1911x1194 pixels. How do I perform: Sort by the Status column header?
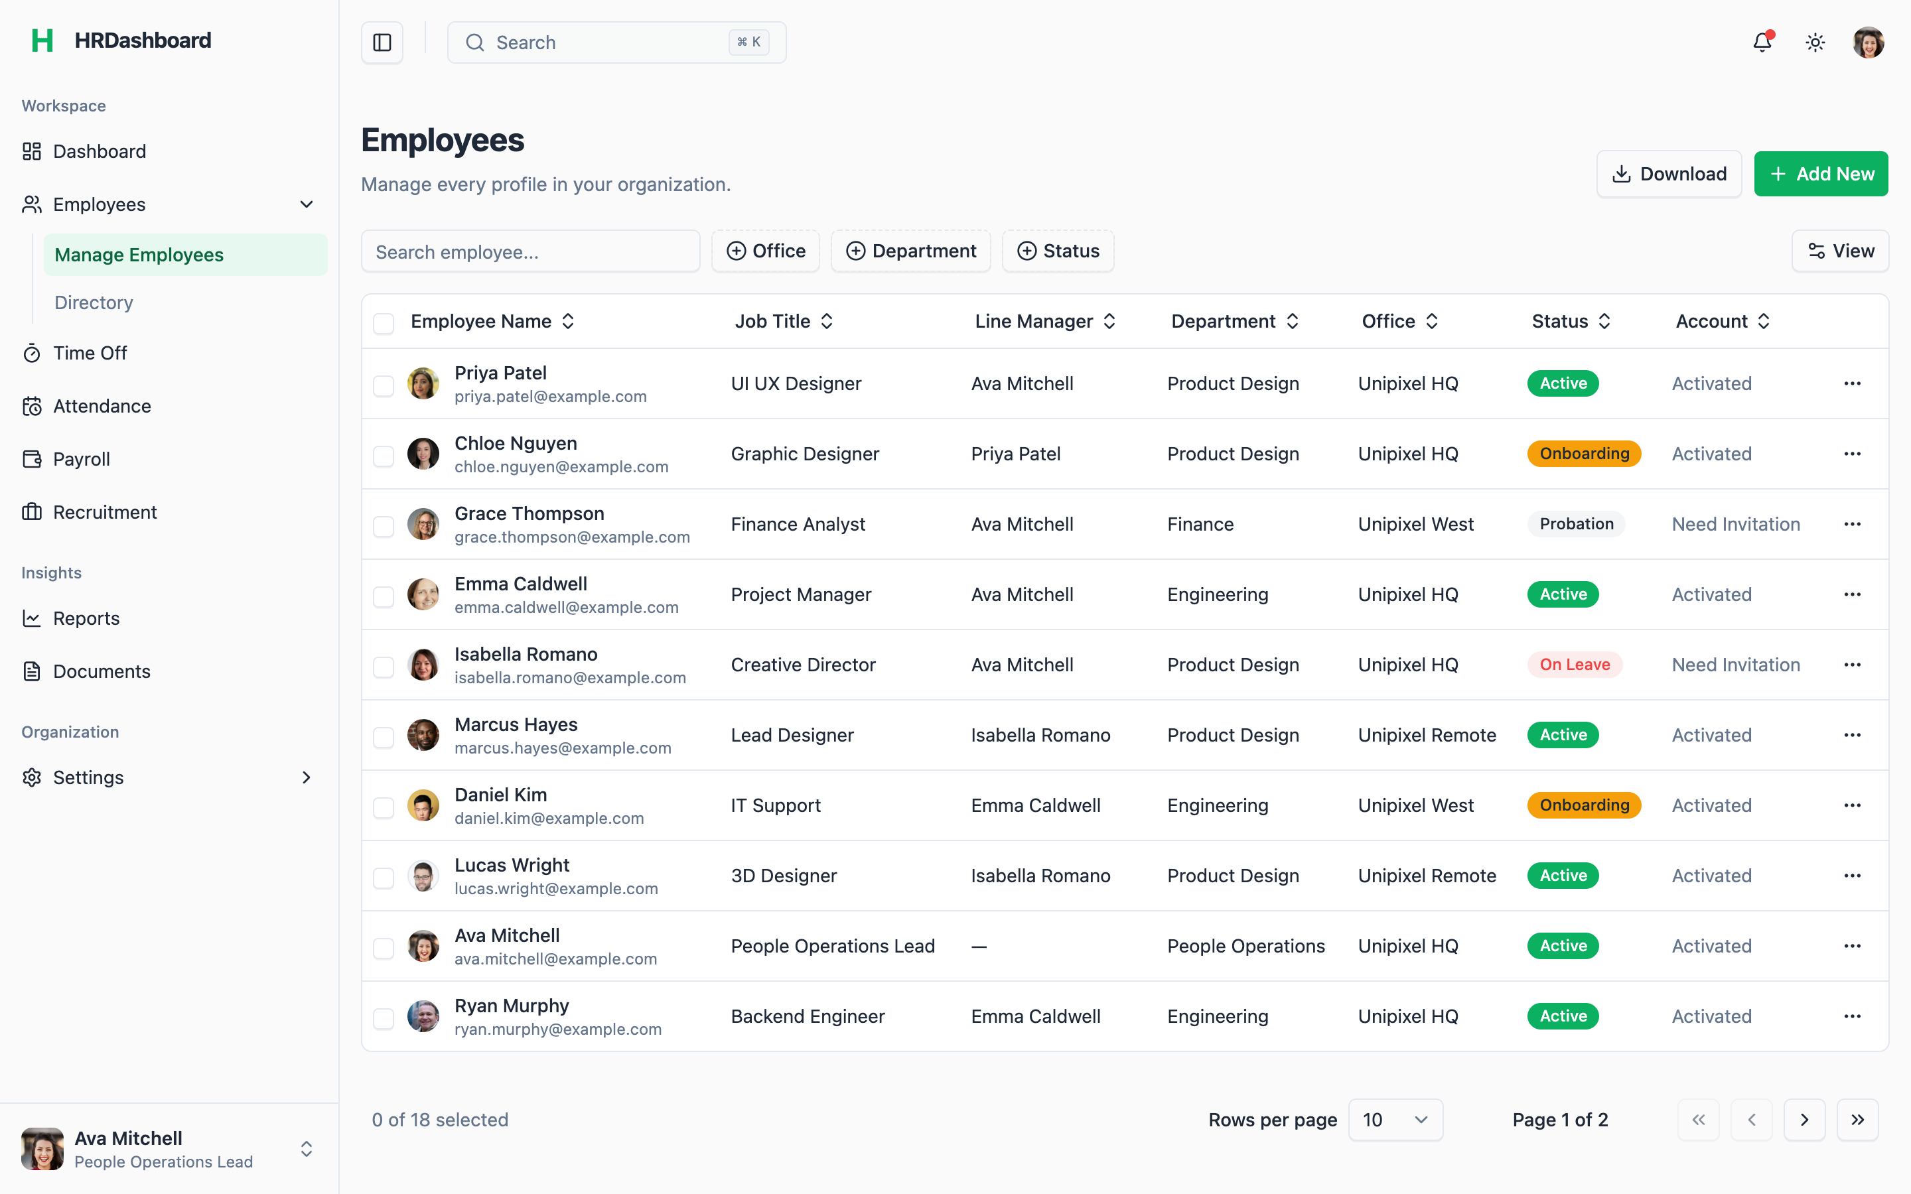1571,322
